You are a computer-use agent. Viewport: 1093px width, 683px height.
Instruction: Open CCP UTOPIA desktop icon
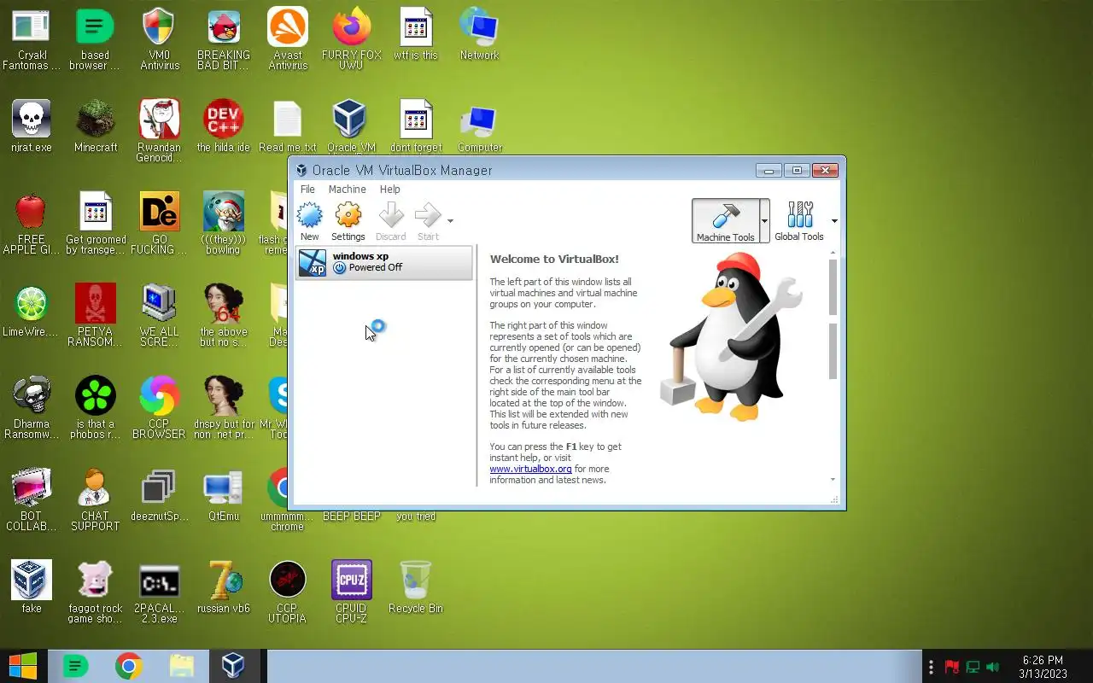point(288,593)
